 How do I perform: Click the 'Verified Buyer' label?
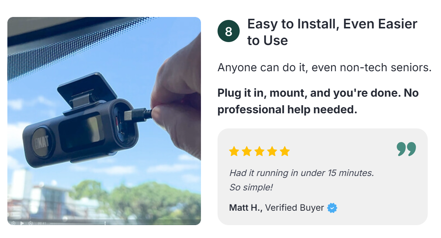pyautogui.click(x=295, y=208)
